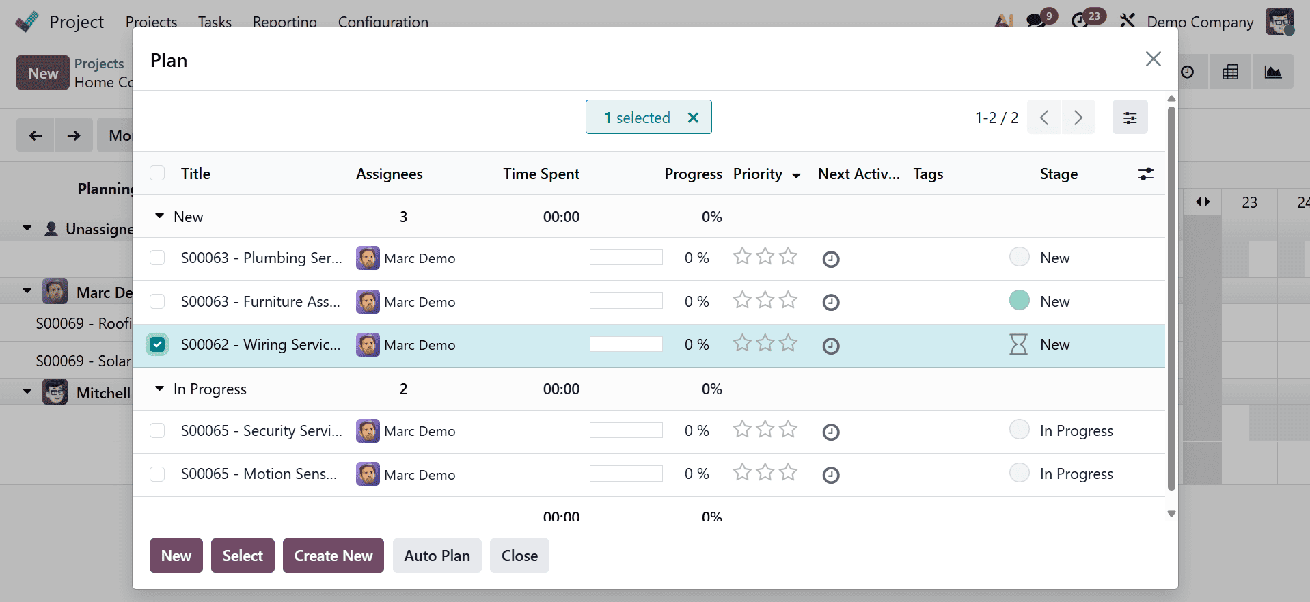This screenshot has width=1310, height=602.
Task: Open the activities clock icon with badge 23
Action: point(1080,21)
